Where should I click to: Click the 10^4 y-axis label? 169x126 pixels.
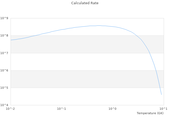[5, 105]
